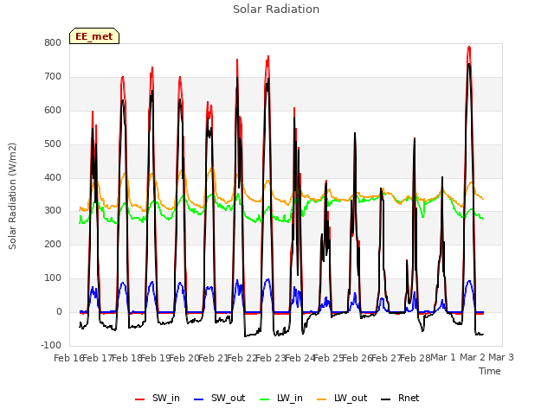Click the blue SW_out legend marker
The height and width of the screenshot is (415, 554).
coord(199,399)
